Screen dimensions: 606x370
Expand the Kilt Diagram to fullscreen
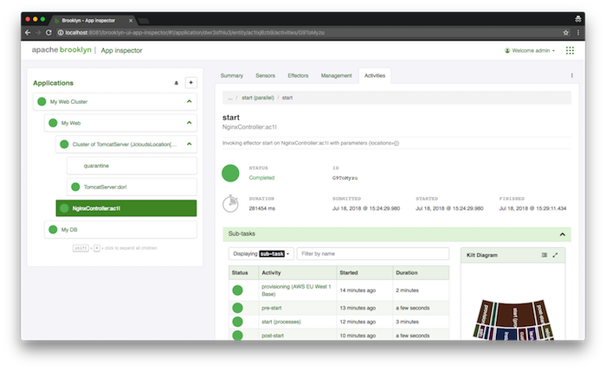(556, 255)
